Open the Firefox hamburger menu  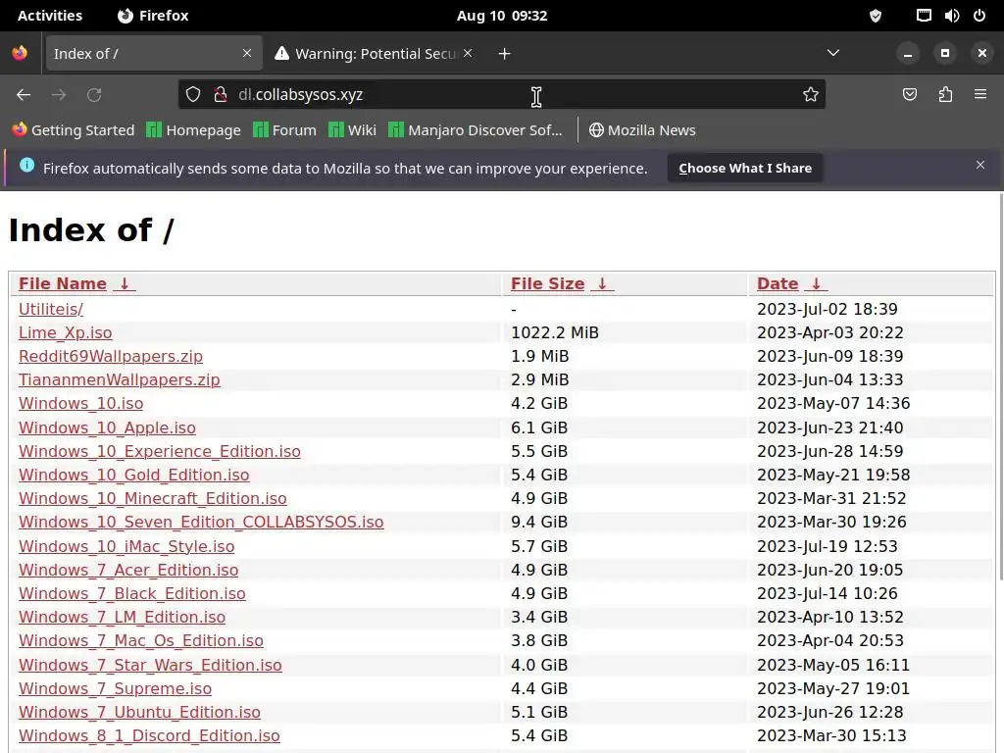point(980,94)
